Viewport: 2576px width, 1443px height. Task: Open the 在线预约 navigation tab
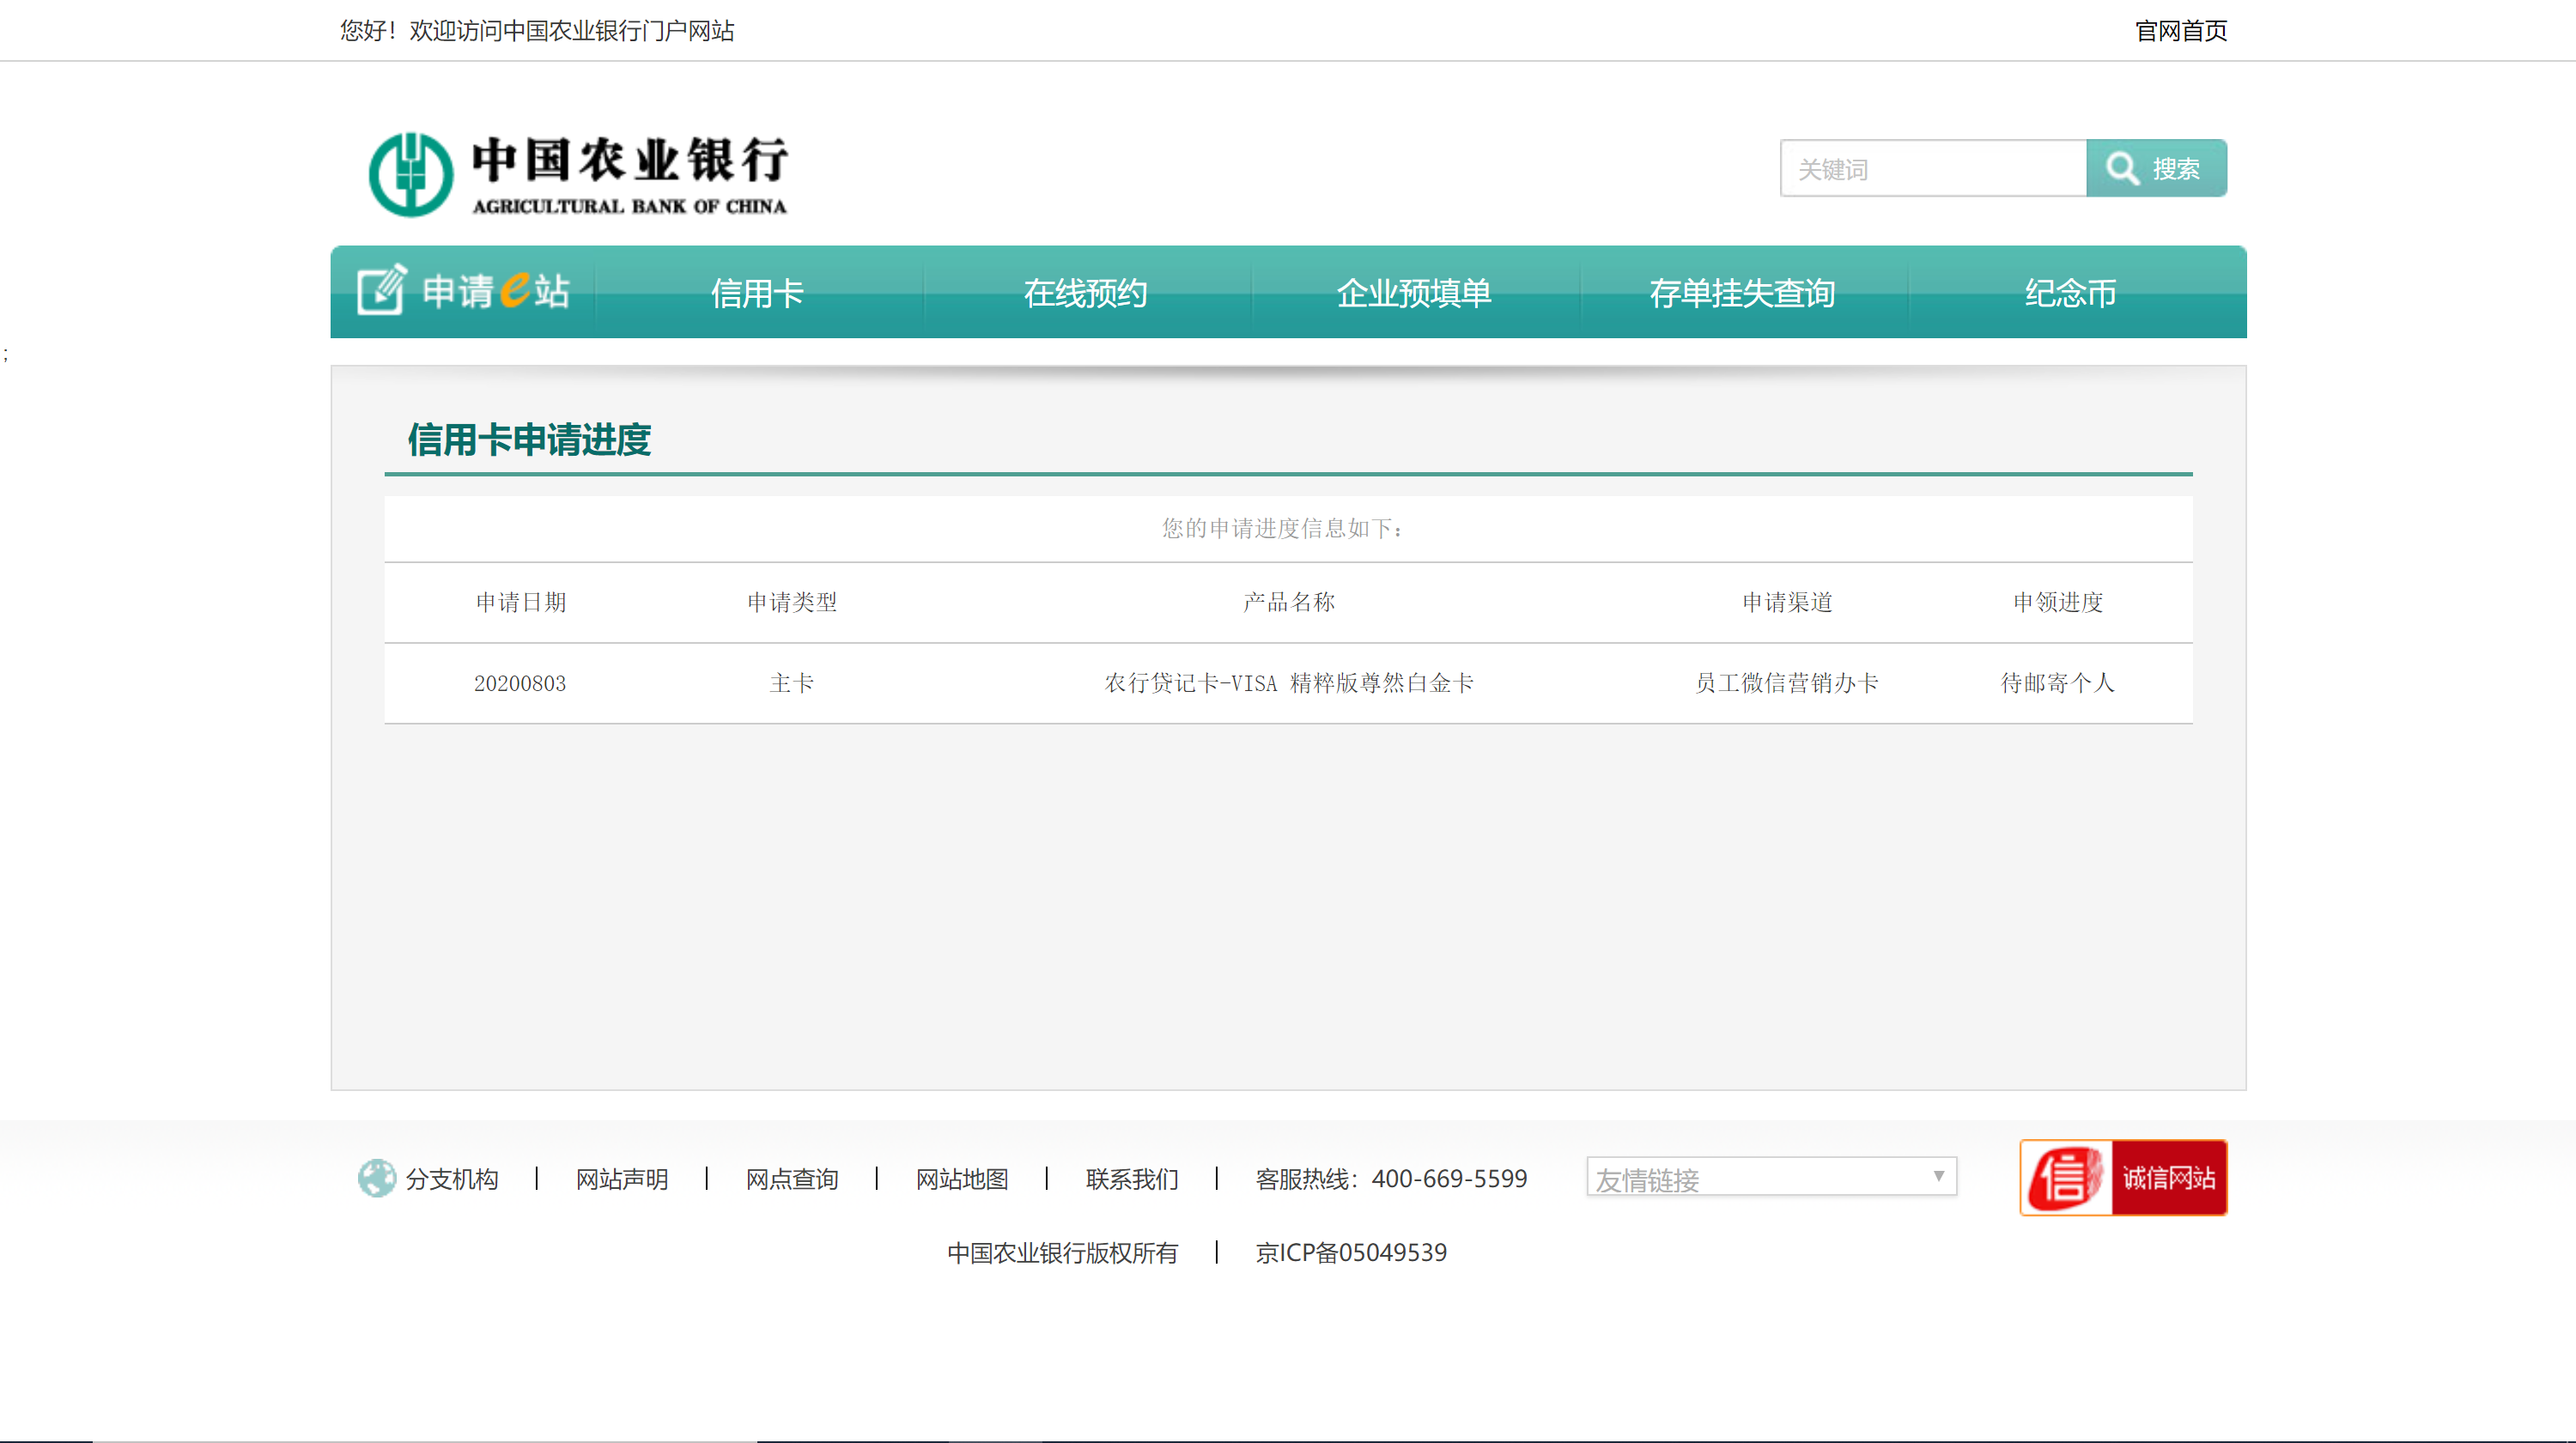pos(1086,293)
